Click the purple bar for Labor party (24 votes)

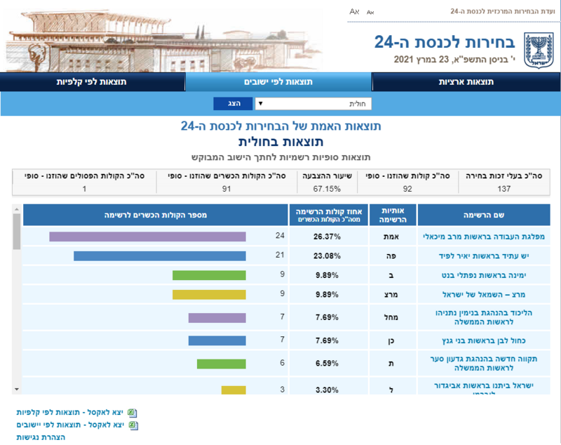coord(147,237)
